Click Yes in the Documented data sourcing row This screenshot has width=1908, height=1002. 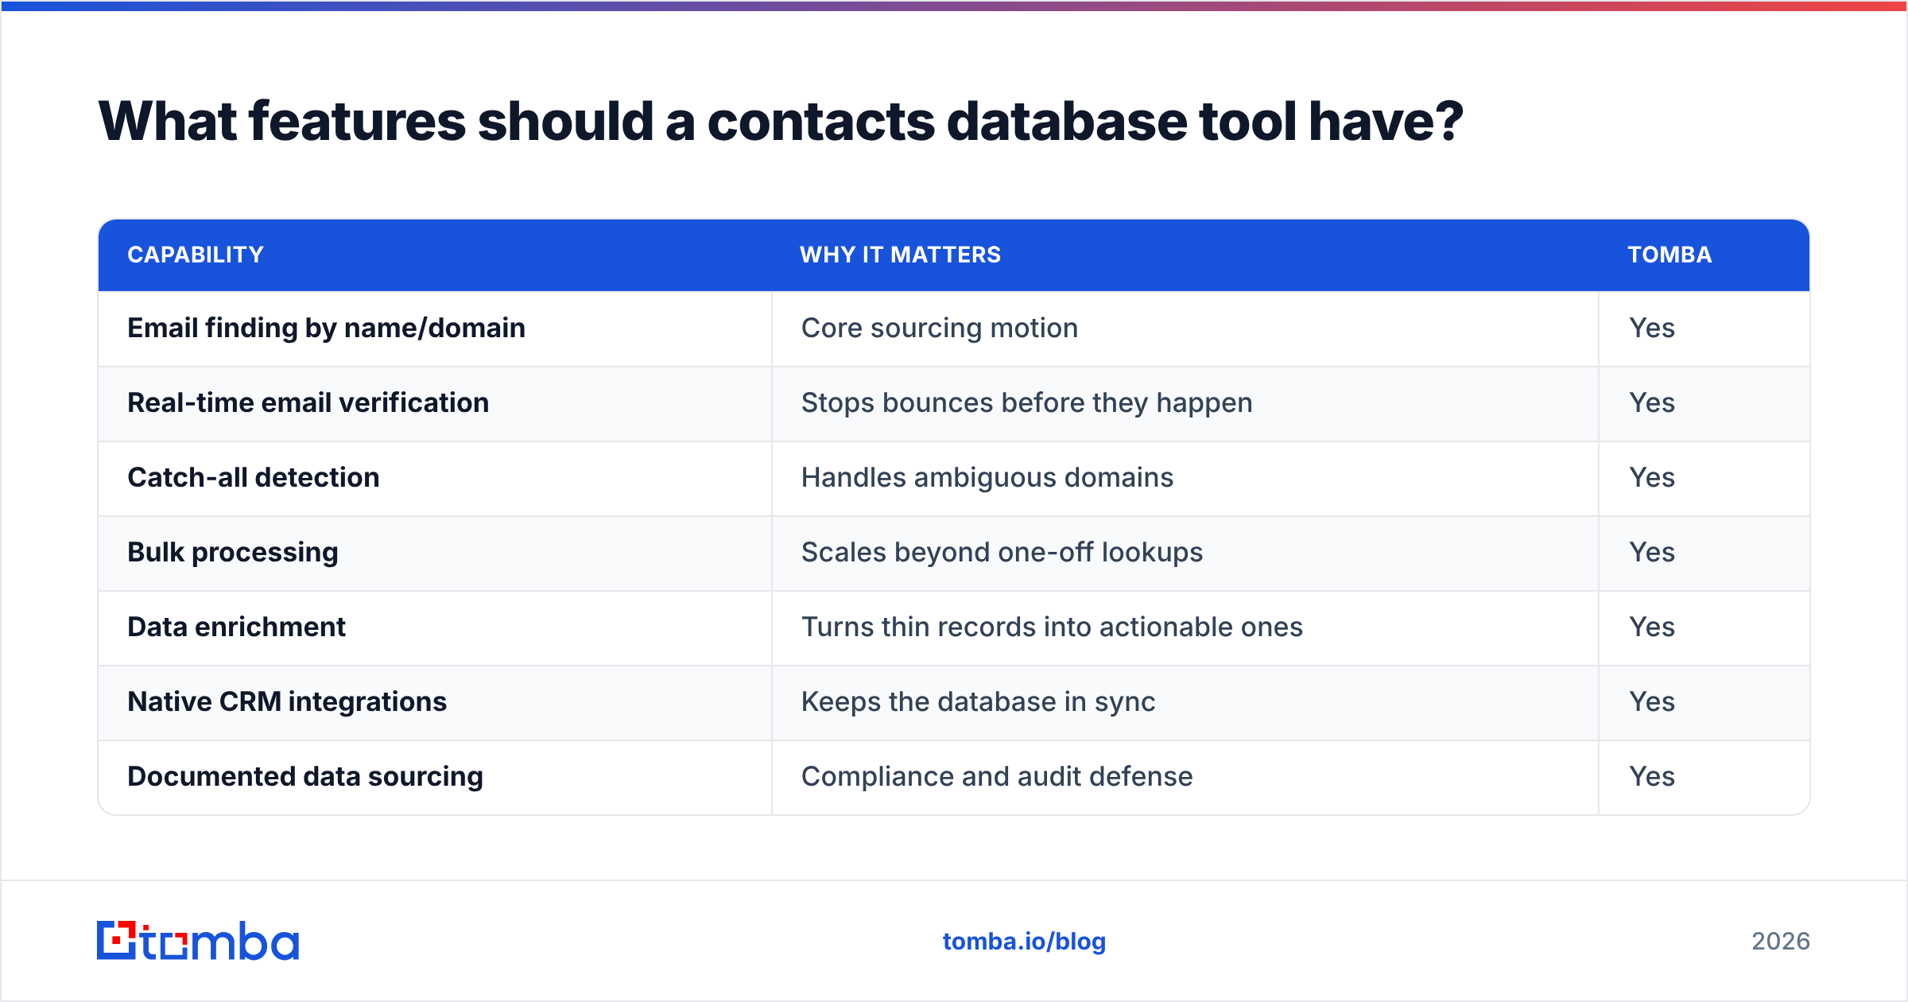click(1652, 776)
